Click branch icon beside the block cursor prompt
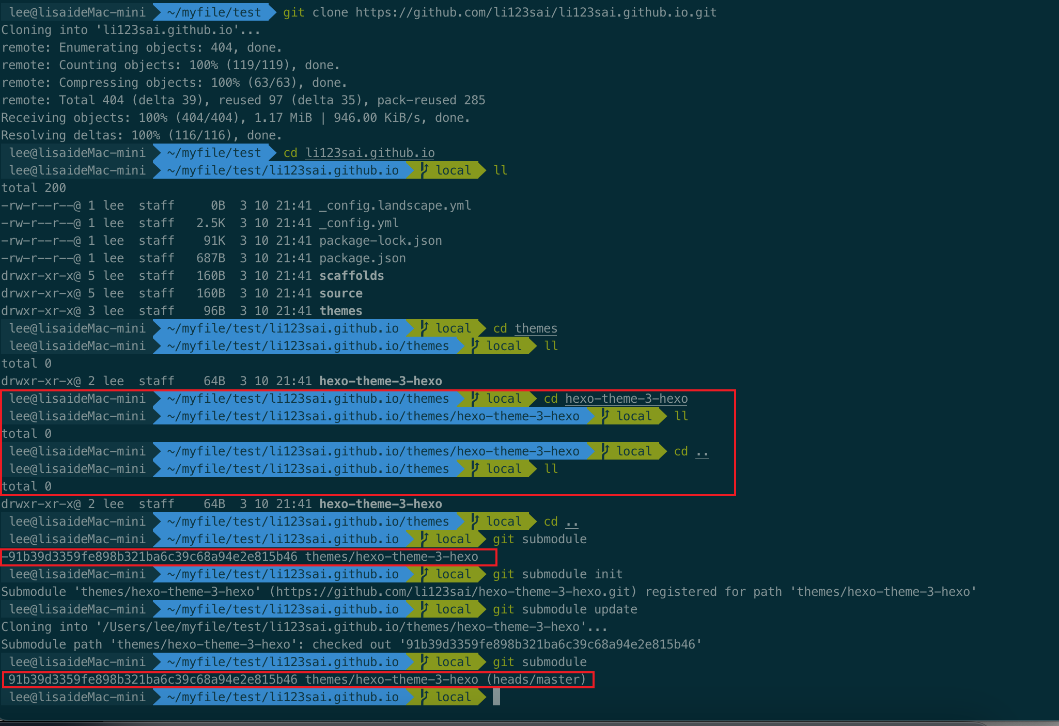 click(425, 697)
